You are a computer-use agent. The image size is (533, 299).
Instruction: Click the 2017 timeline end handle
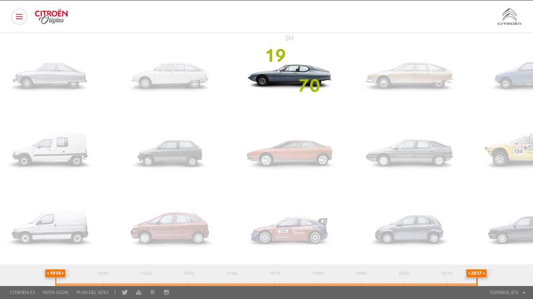point(476,273)
